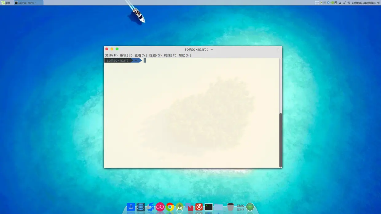Close the terminal with red button
This screenshot has width=381, height=214.
pos(107,49)
